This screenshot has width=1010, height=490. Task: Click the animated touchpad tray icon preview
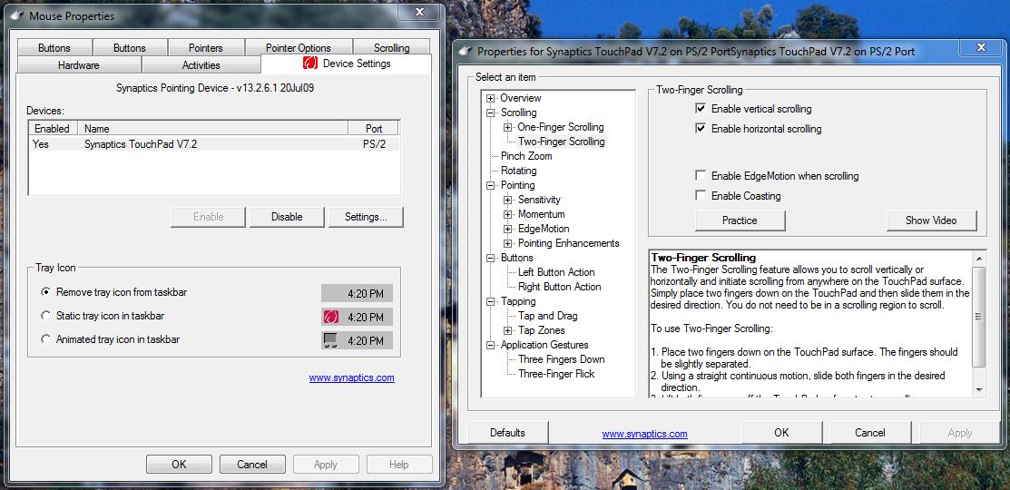click(x=330, y=340)
